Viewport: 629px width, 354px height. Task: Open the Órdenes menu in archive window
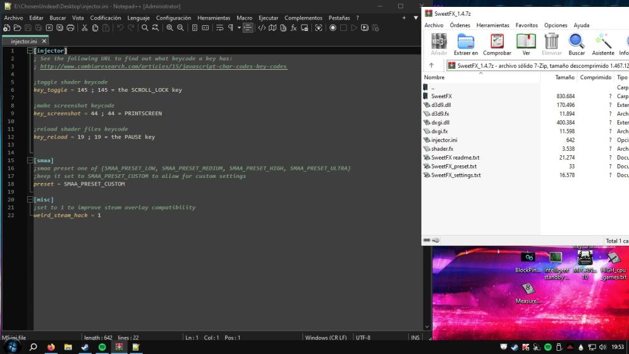(x=460, y=25)
